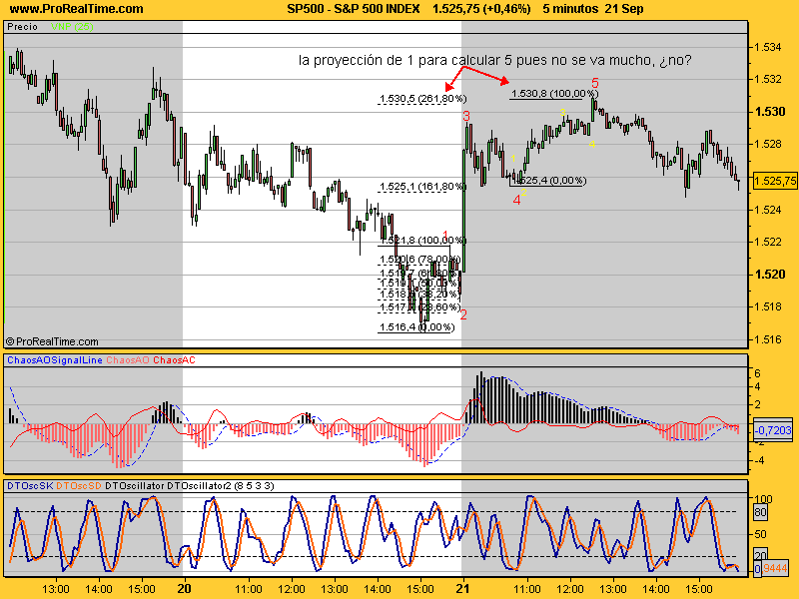Click the '1.525,1 (161,80%)' Fibonacci level
This screenshot has height=599, width=799.
pyautogui.click(x=422, y=187)
